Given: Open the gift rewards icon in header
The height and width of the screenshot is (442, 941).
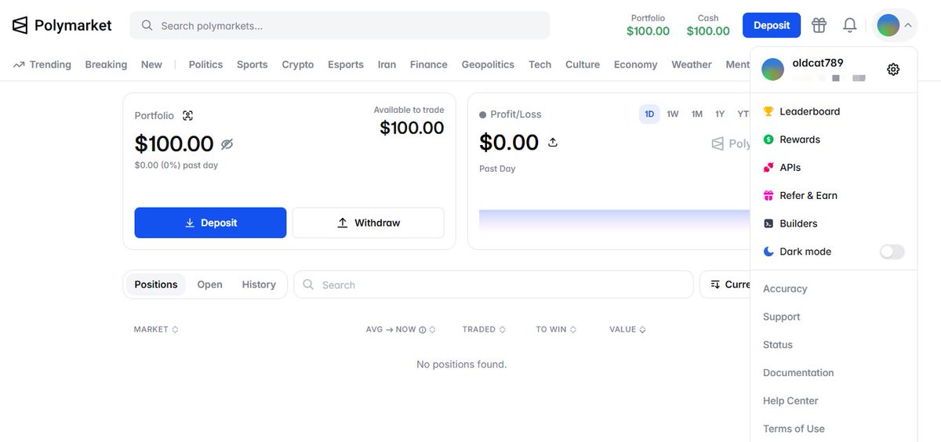Looking at the screenshot, I should pos(819,25).
